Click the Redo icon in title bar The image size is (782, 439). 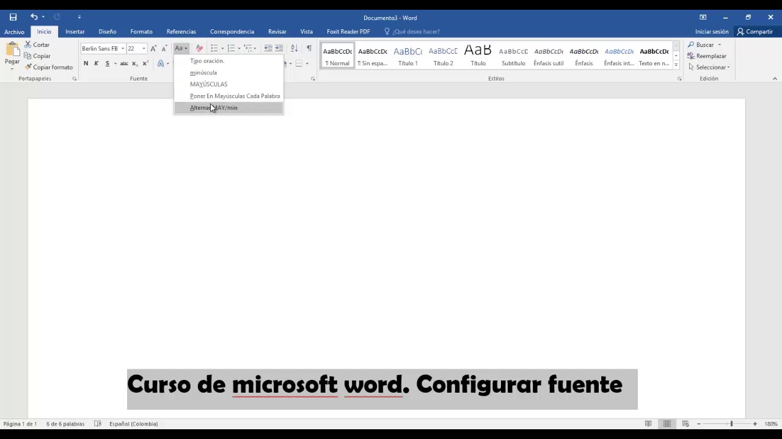(57, 17)
